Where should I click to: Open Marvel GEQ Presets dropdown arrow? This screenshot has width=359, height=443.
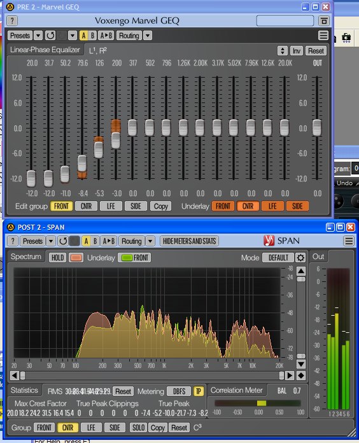coord(38,36)
